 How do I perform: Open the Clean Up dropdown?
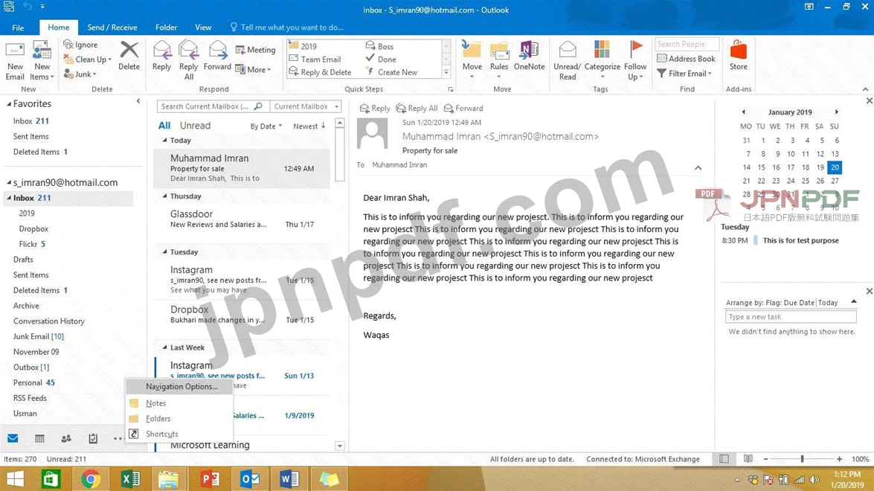coord(88,59)
